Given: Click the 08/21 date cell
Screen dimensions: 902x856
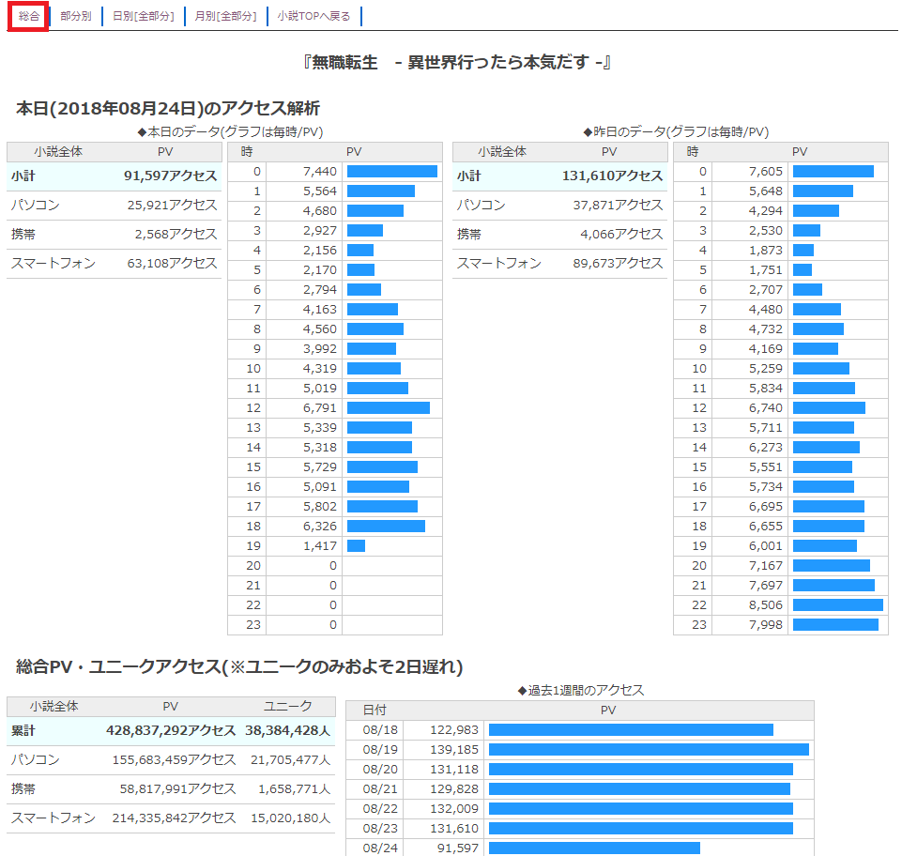Looking at the screenshot, I should (x=375, y=789).
